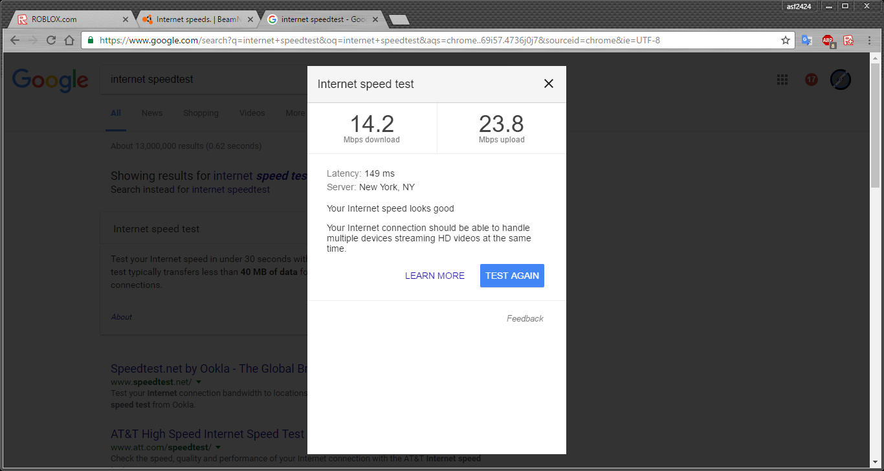Select the Shopping search tab

[201, 113]
